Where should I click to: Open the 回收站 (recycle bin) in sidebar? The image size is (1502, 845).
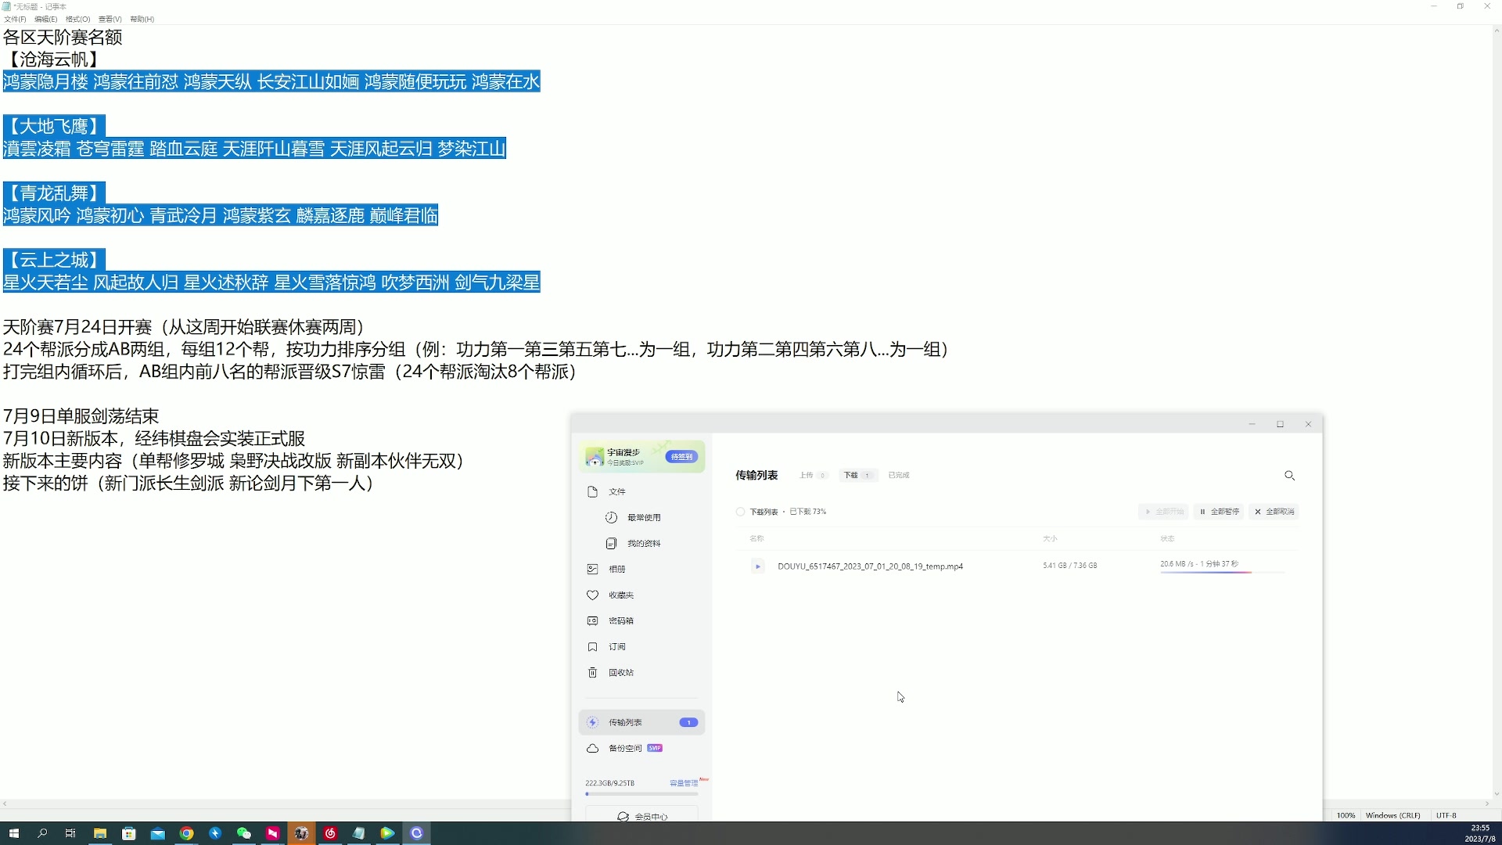620,672
